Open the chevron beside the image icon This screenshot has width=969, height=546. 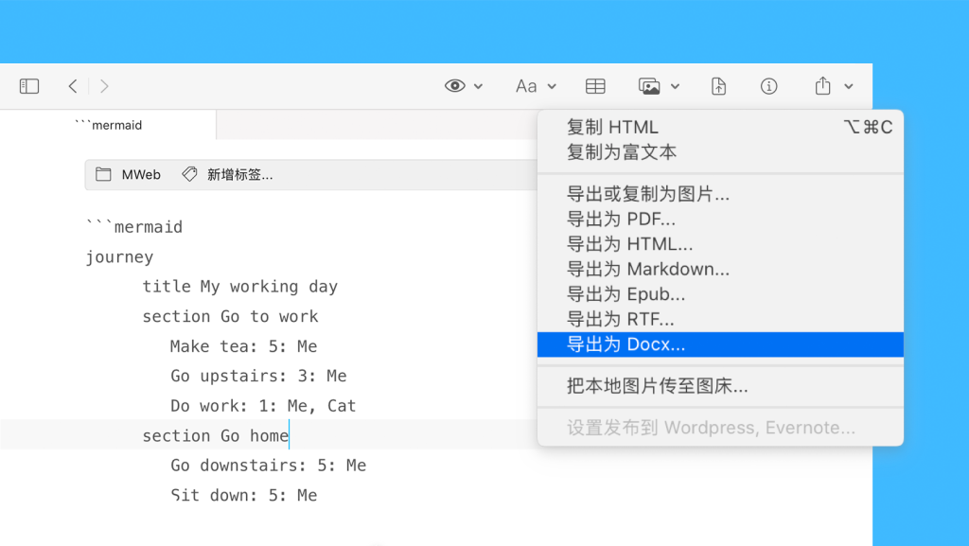click(x=674, y=87)
